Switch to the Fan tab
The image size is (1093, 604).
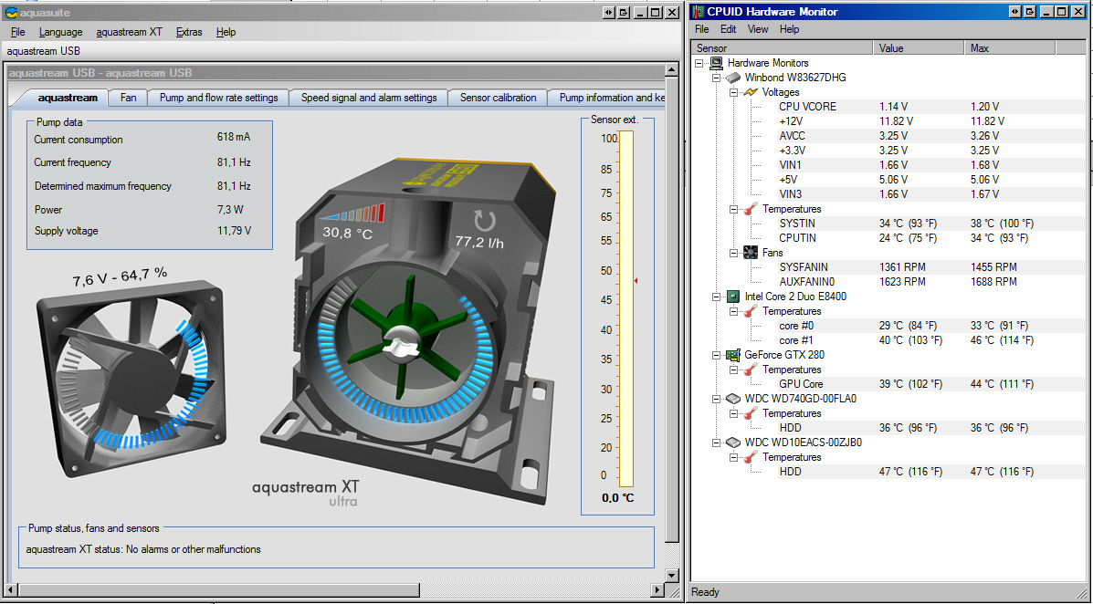click(x=128, y=98)
